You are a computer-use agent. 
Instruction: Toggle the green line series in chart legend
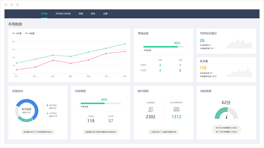point(17,33)
